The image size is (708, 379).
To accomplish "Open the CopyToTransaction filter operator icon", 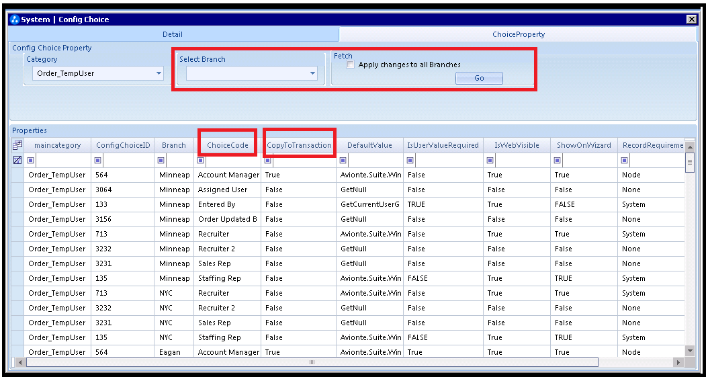I will coord(268,160).
